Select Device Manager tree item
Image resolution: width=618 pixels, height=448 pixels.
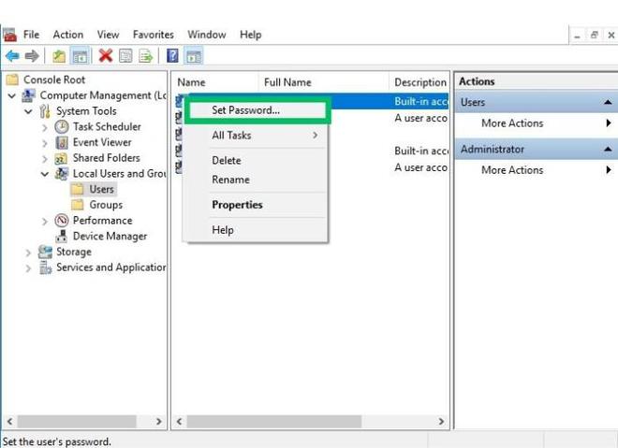coord(110,237)
